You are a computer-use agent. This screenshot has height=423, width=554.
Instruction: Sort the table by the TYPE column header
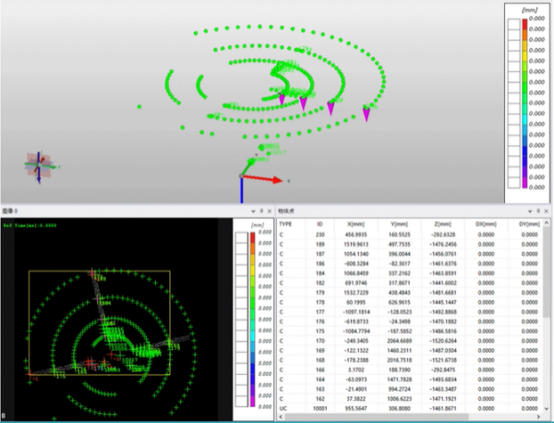pos(285,224)
